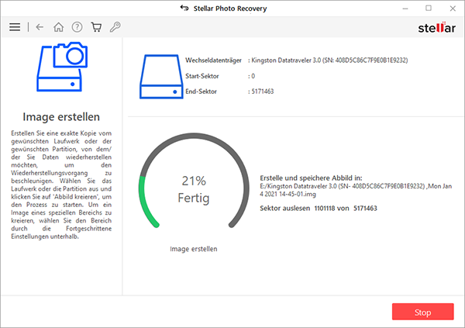Click the End-Sektor label
This screenshot has height=328, width=465.
201,91
